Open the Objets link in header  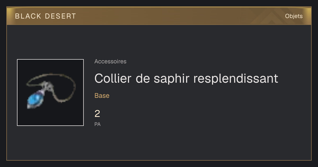294,16
